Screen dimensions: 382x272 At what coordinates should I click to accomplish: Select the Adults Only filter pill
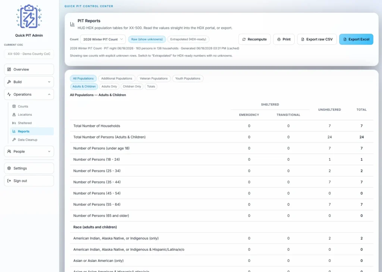[x=109, y=87]
